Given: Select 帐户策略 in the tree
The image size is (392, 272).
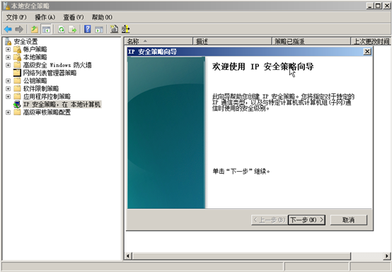Looking at the screenshot, I should point(35,49).
